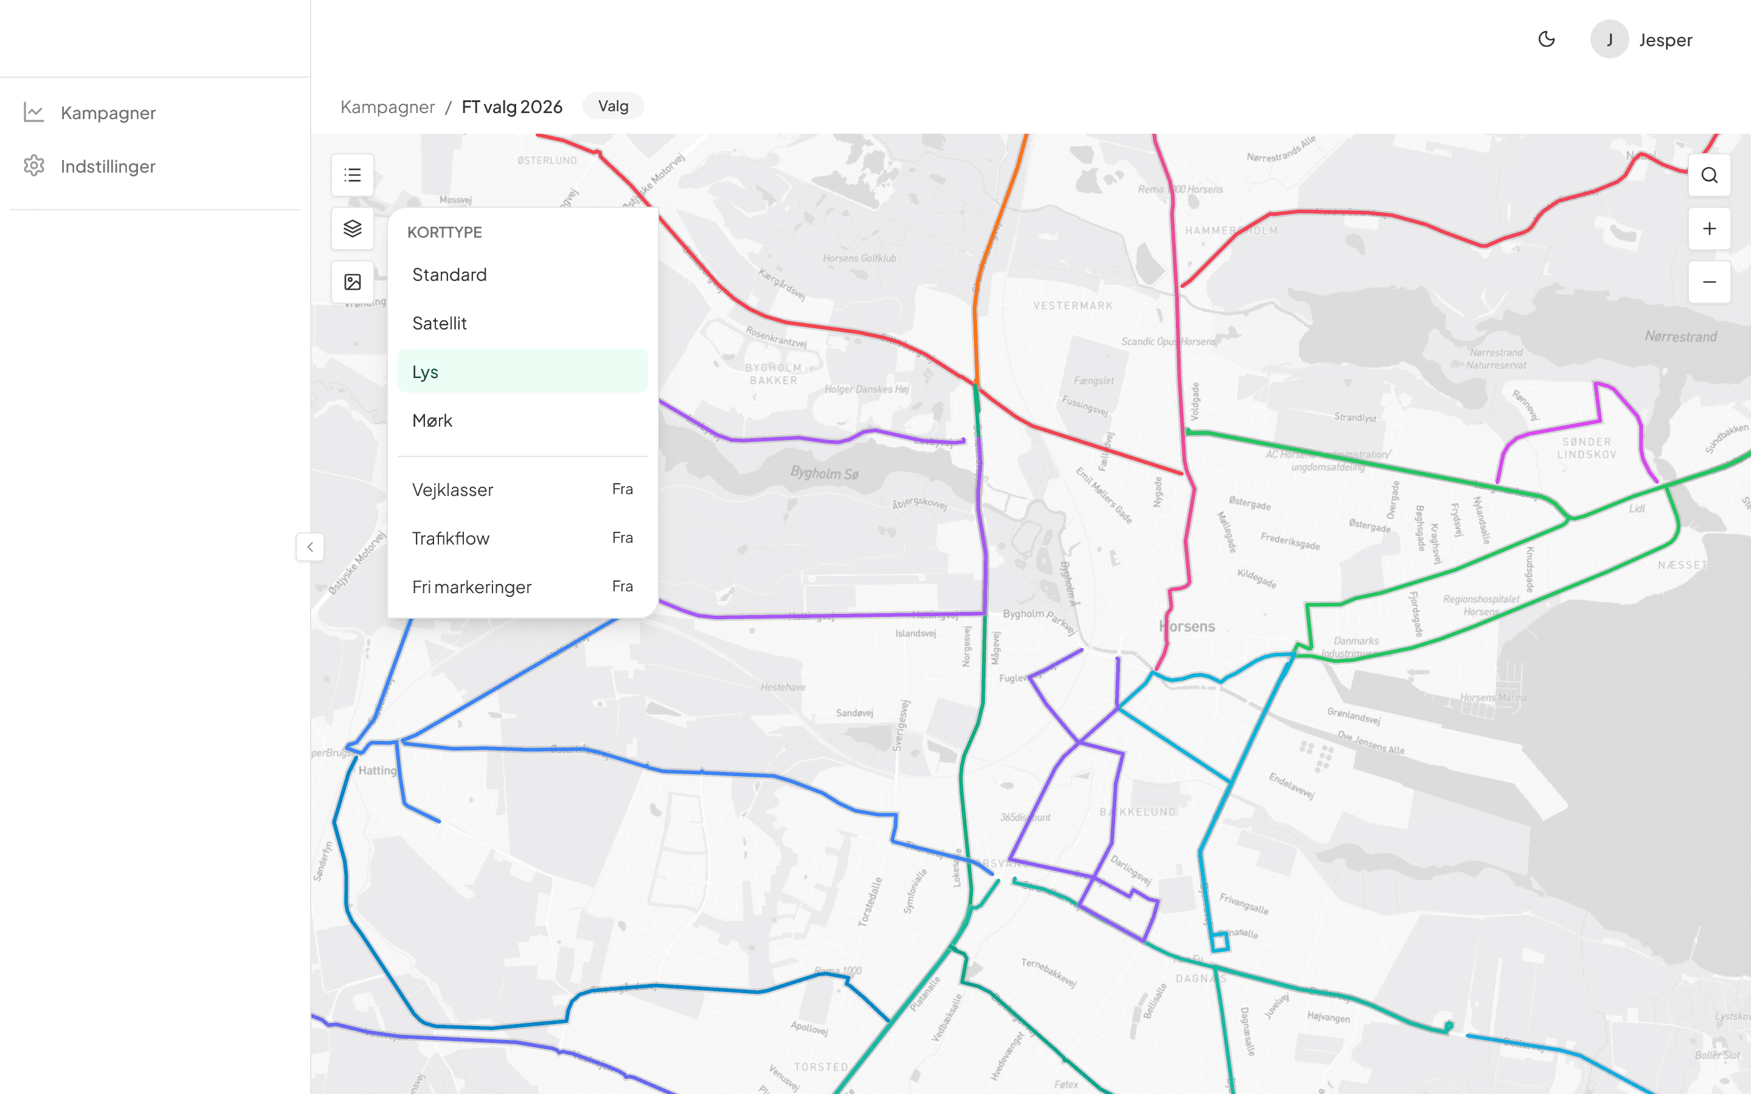
Task: Select the highlighted Lys map type
Action: tap(522, 372)
